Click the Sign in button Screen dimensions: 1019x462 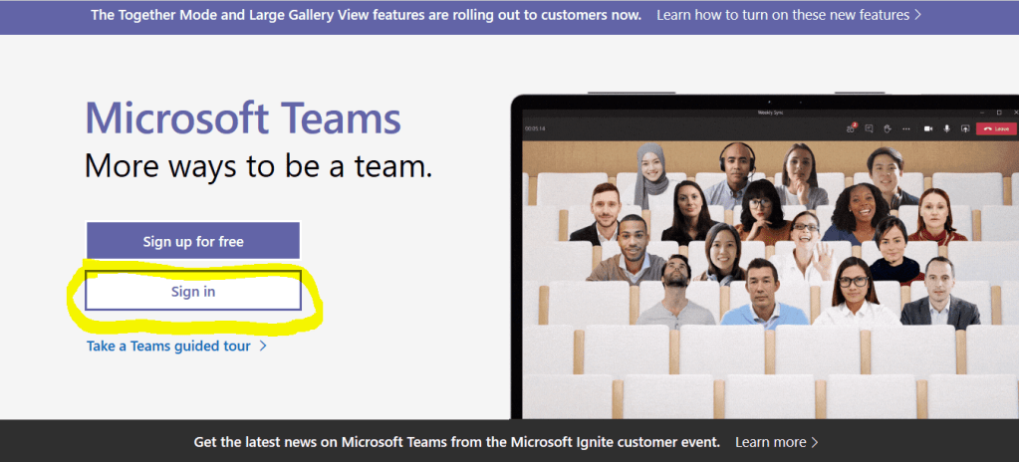pos(192,292)
